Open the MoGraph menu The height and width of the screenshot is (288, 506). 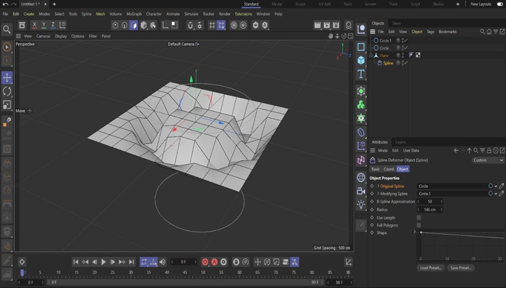pos(133,14)
